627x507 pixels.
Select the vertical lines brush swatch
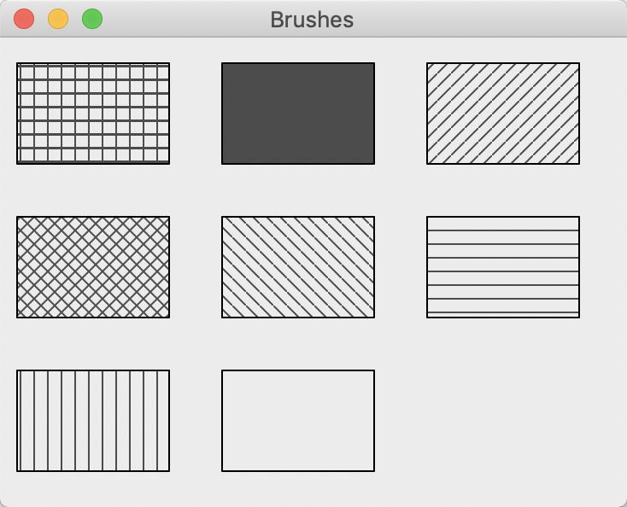(93, 421)
